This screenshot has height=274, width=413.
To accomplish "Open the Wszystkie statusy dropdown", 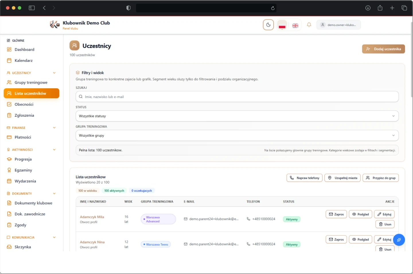I will point(237,116).
